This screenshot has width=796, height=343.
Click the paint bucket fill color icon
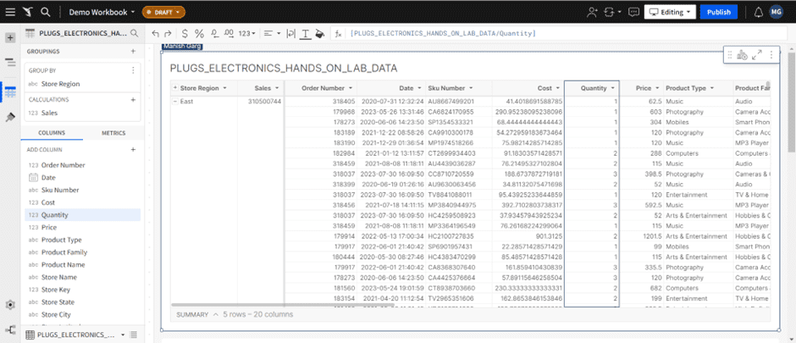click(319, 33)
